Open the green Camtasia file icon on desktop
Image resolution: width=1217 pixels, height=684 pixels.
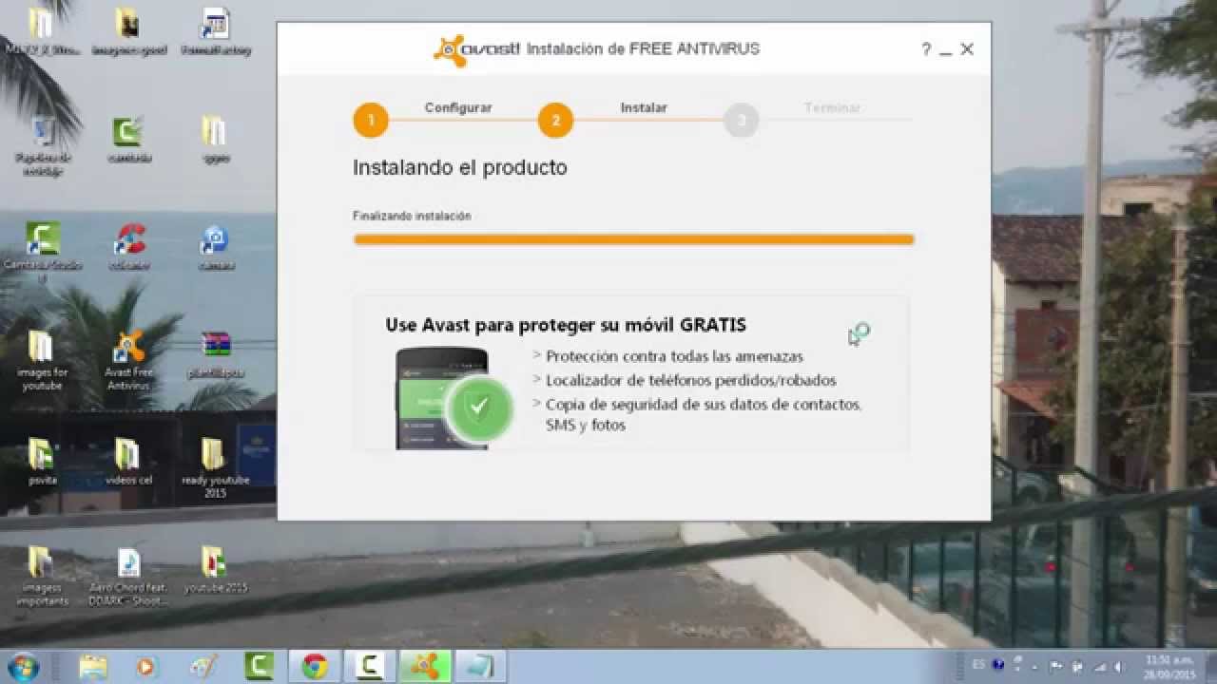pos(128,140)
